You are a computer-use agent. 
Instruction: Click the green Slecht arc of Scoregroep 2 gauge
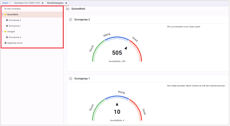click(96, 49)
